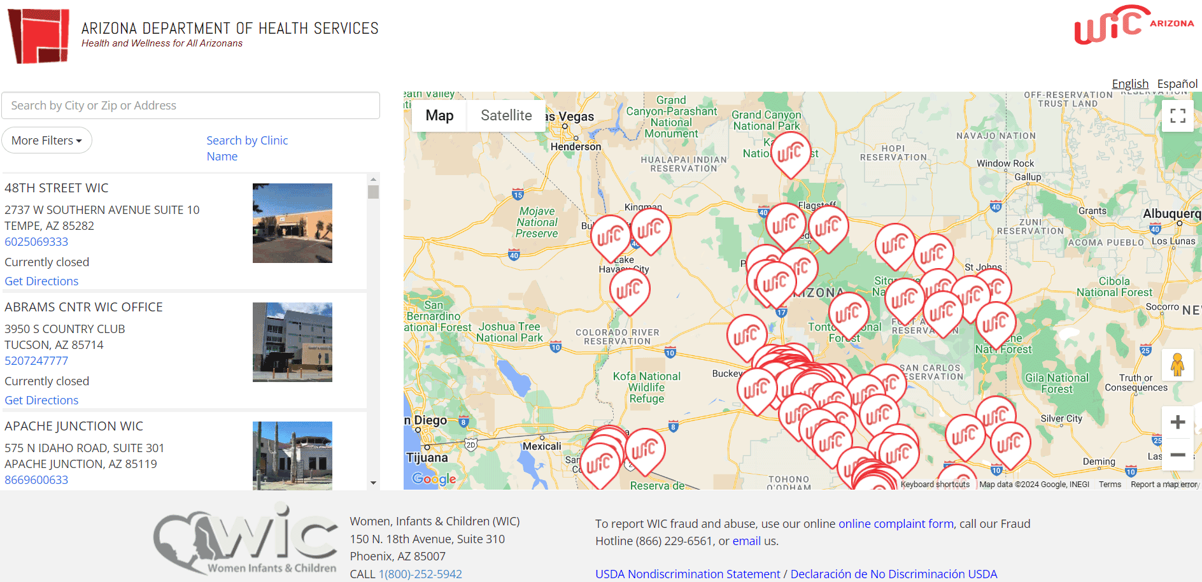Open the WIC Arizona logo in the header
This screenshot has height=582, width=1202.
(x=1134, y=24)
